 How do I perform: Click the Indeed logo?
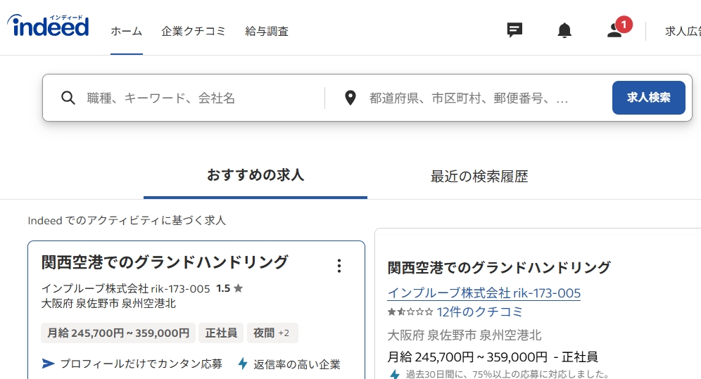pyautogui.click(x=48, y=25)
